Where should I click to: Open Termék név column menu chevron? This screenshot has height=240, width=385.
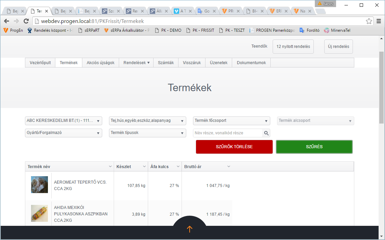[x=110, y=166]
